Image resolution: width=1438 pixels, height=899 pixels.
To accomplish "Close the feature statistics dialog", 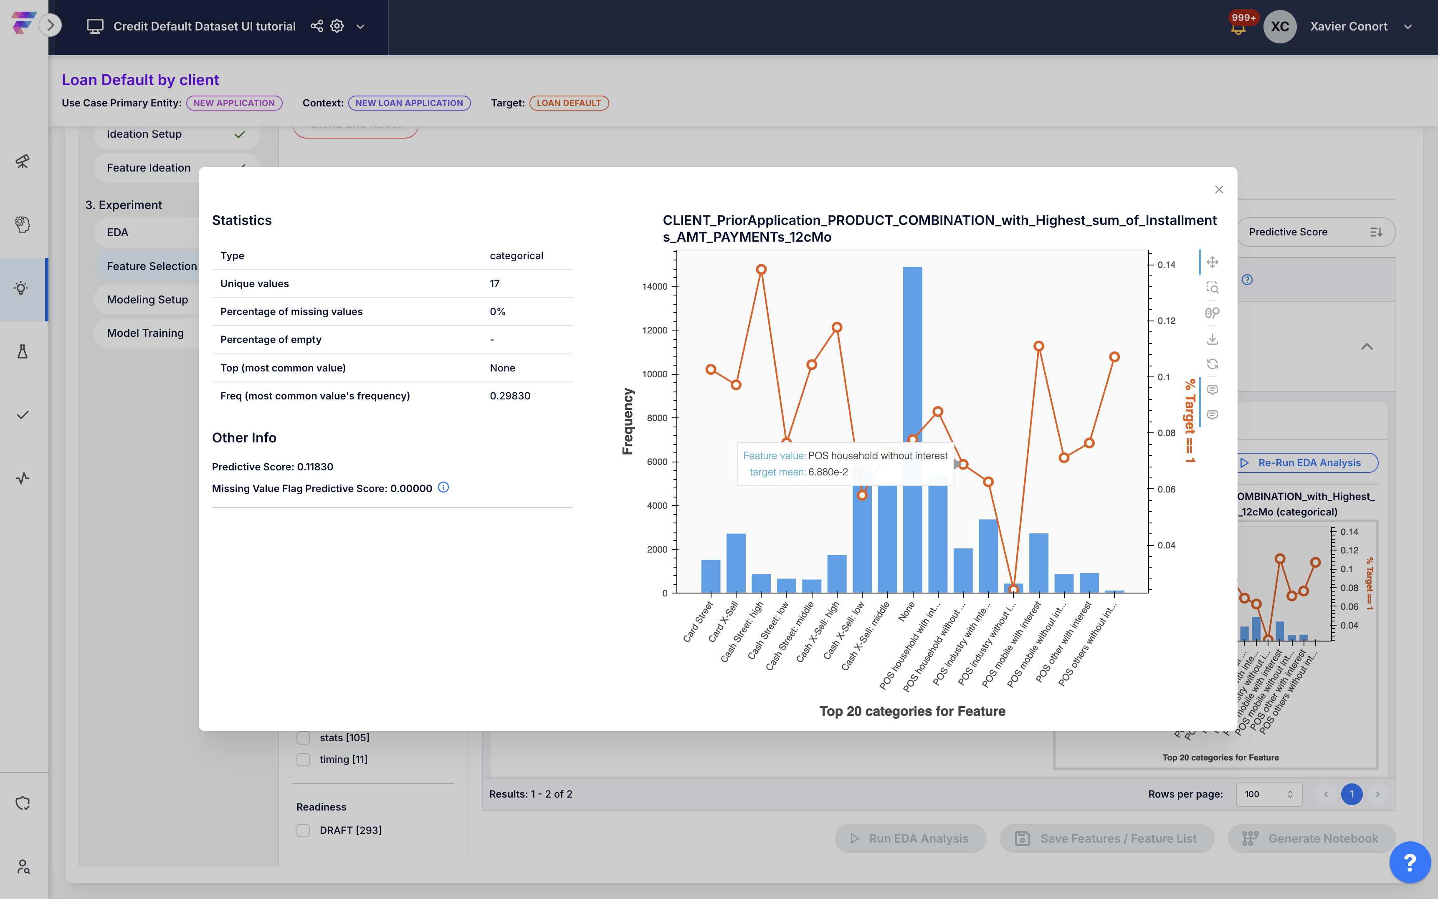I will point(1218,189).
